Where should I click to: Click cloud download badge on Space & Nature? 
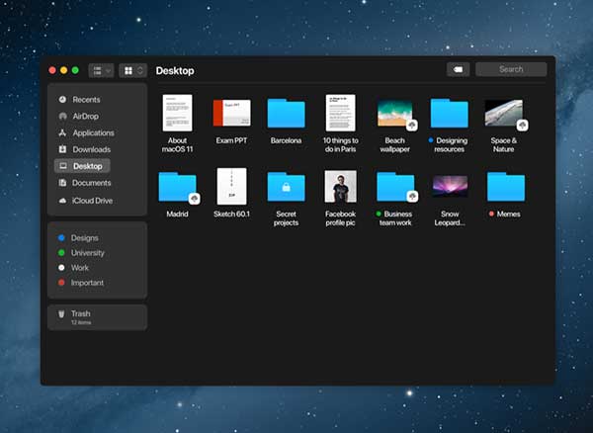coord(522,126)
